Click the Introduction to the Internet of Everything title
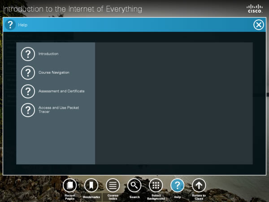The width and height of the screenshot is (269, 202). pos(73,9)
